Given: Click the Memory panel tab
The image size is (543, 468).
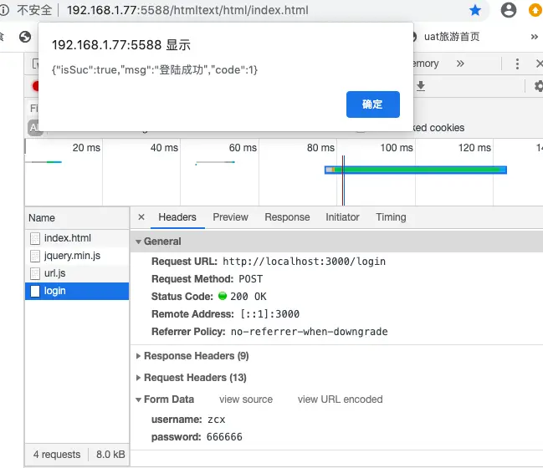Looking at the screenshot, I should (426, 64).
